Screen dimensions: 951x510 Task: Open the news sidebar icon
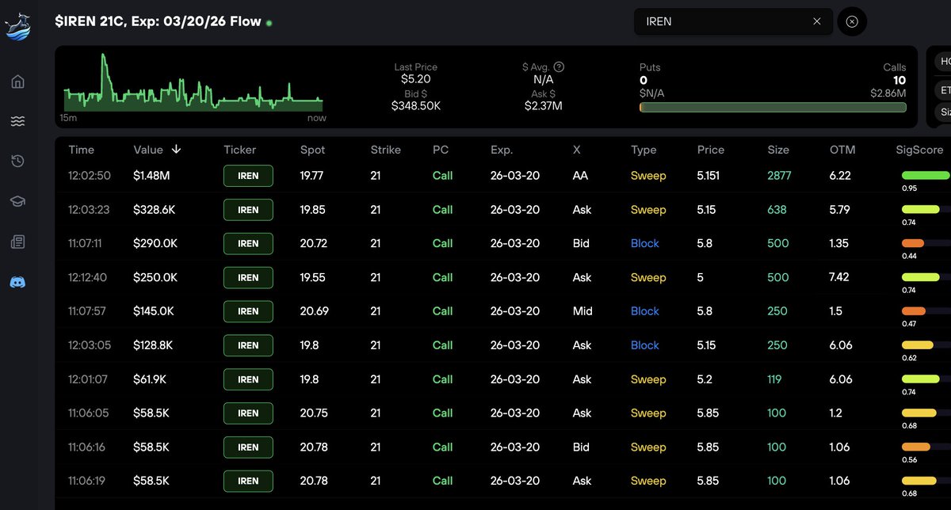click(17, 242)
